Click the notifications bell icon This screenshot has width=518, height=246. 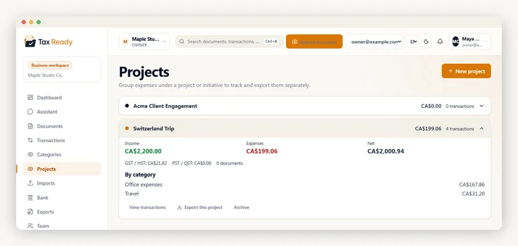(x=440, y=42)
